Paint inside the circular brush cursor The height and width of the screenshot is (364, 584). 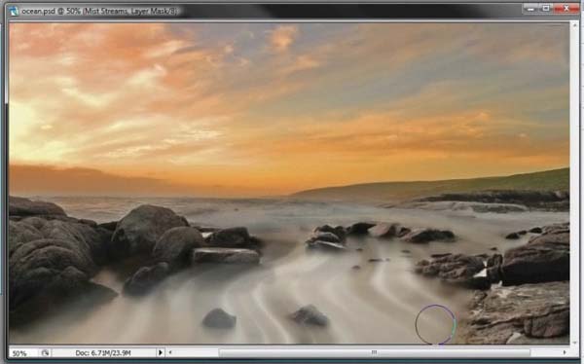click(435, 324)
